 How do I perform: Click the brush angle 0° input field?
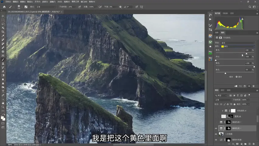coord(129,7)
